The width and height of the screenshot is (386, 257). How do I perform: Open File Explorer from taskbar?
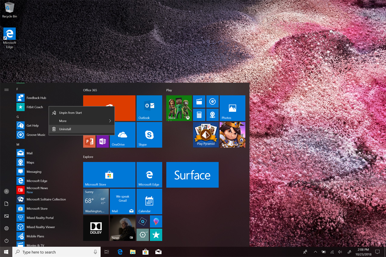tap(133, 252)
